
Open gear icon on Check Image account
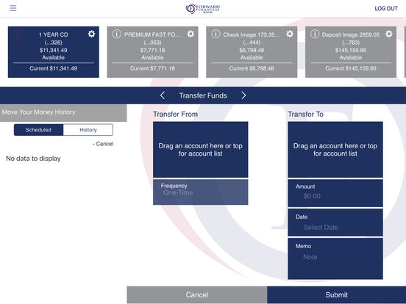tap(290, 34)
